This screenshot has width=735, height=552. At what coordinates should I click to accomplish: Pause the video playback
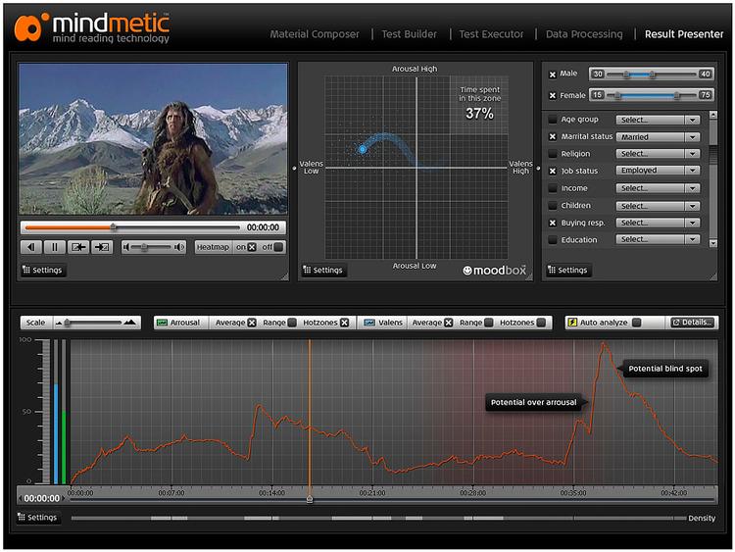[x=55, y=247]
